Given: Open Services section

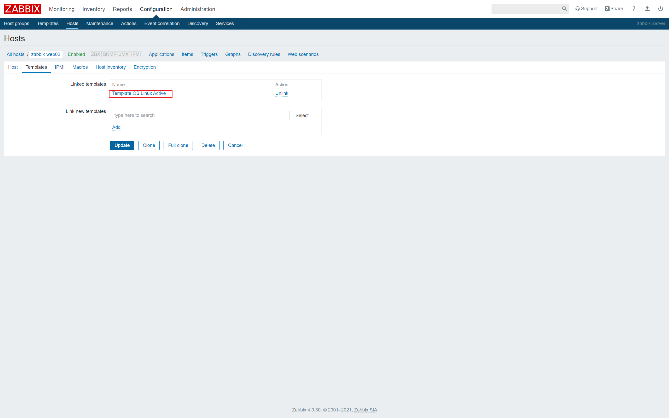Looking at the screenshot, I should pyautogui.click(x=225, y=24).
